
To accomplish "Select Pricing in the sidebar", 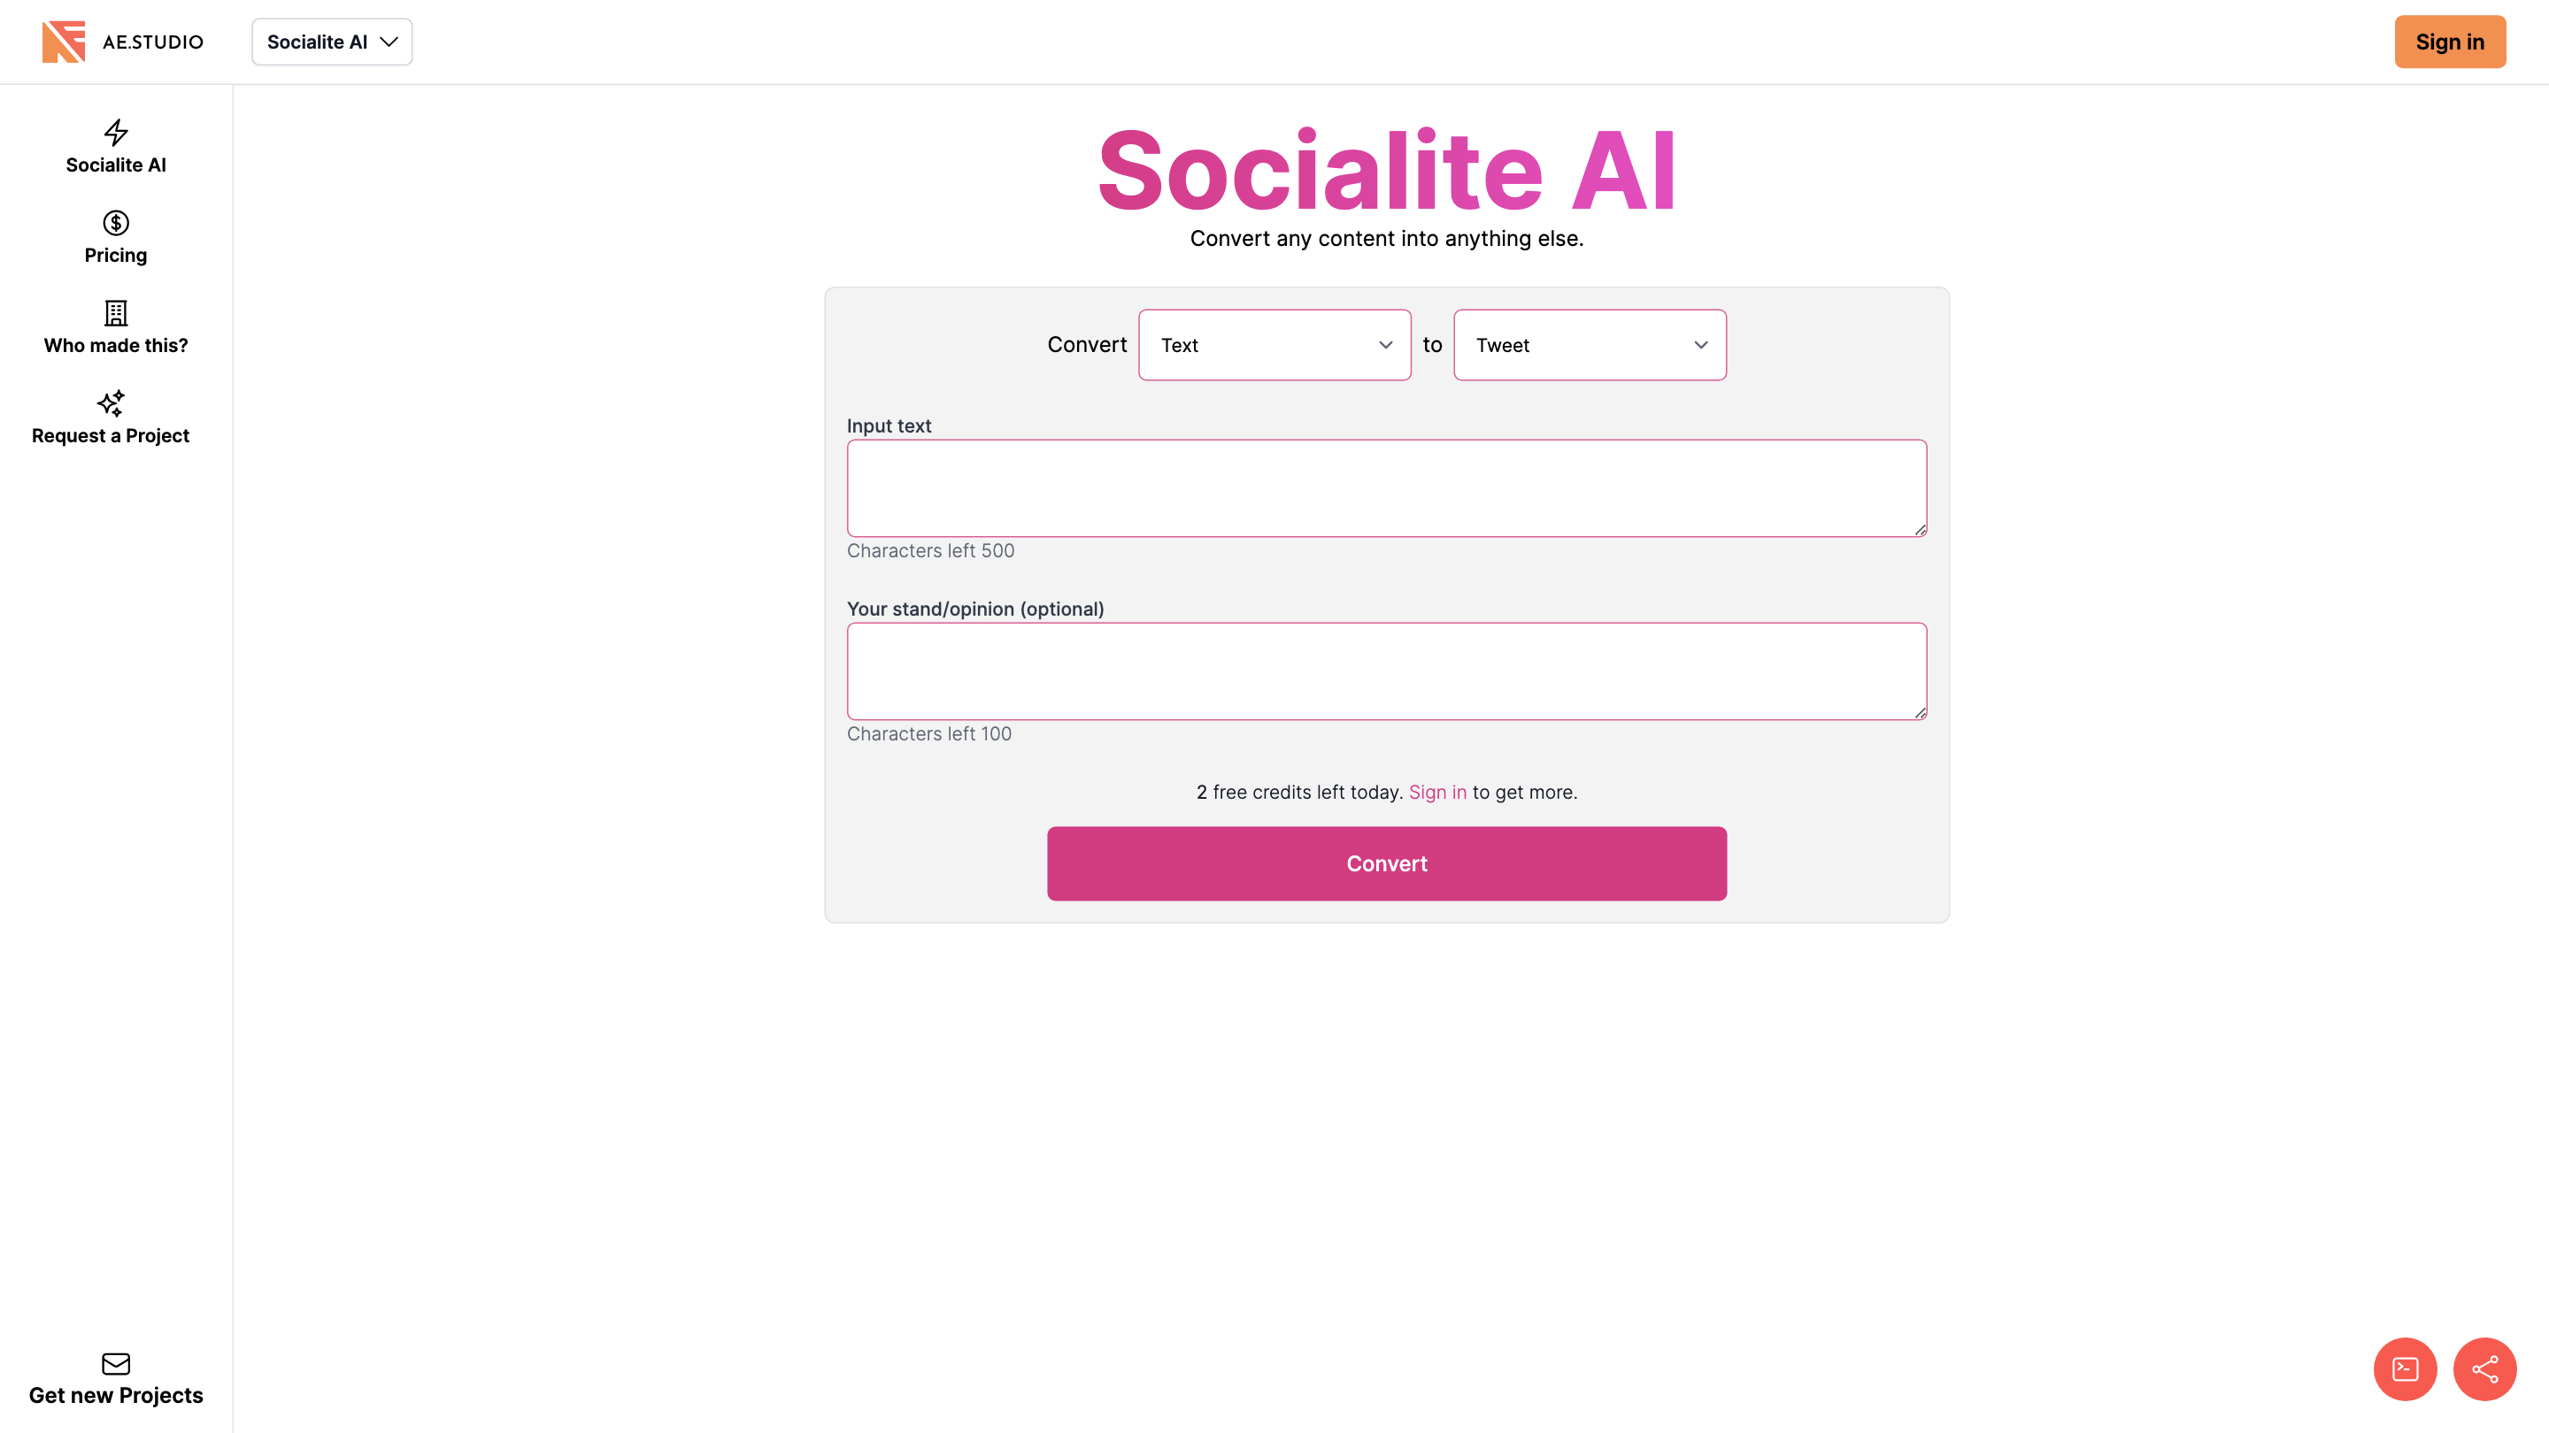I will (x=115, y=254).
